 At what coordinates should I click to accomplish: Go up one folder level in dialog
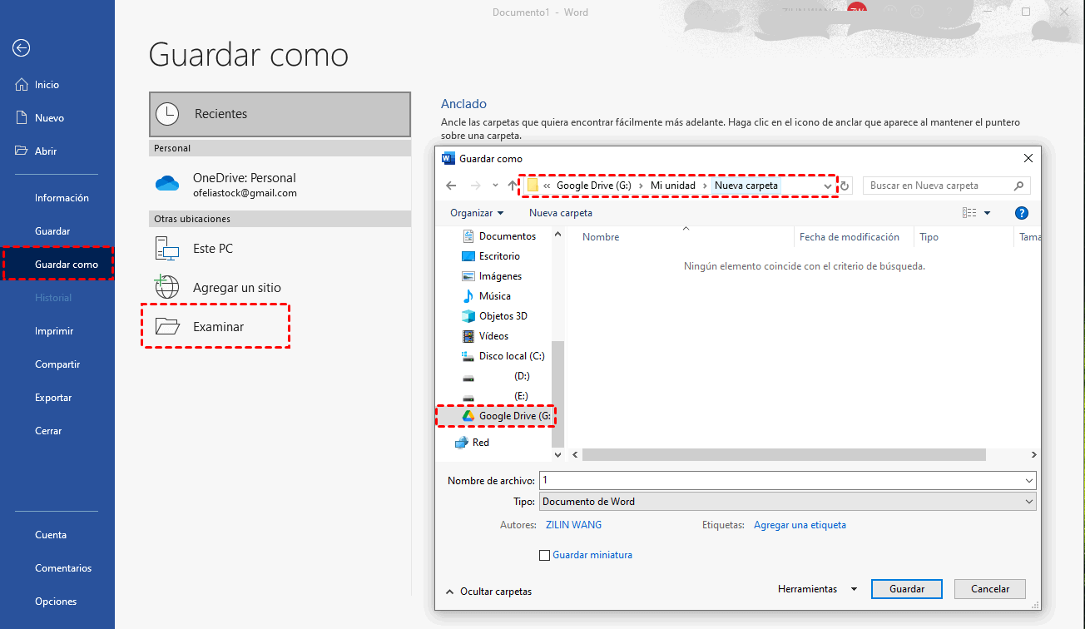(x=513, y=186)
